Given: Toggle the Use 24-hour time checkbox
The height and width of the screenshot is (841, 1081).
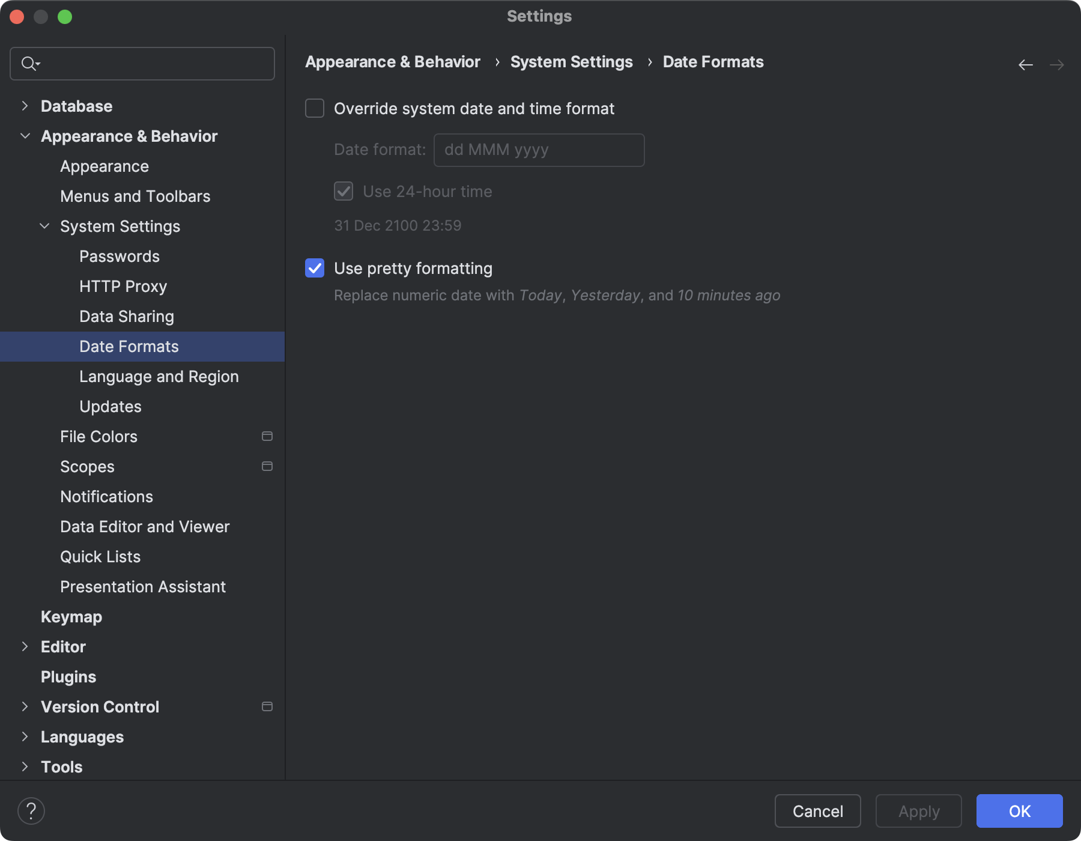Looking at the screenshot, I should pyautogui.click(x=344, y=192).
